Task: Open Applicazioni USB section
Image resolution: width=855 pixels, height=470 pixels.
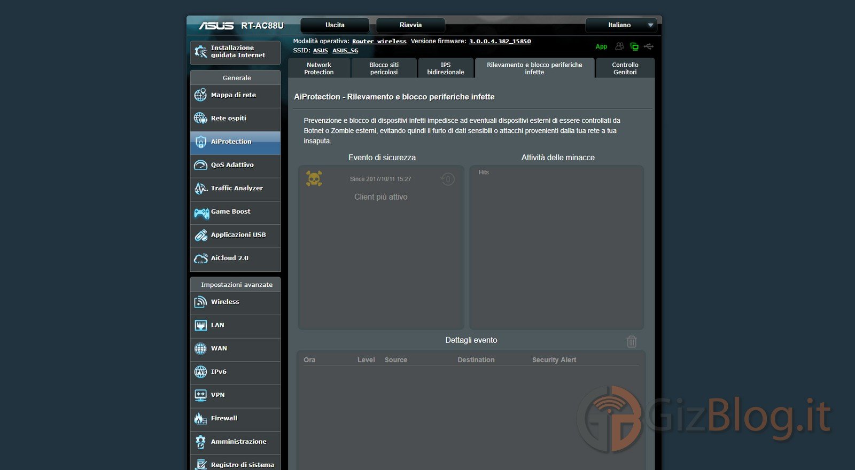Action: tap(235, 235)
